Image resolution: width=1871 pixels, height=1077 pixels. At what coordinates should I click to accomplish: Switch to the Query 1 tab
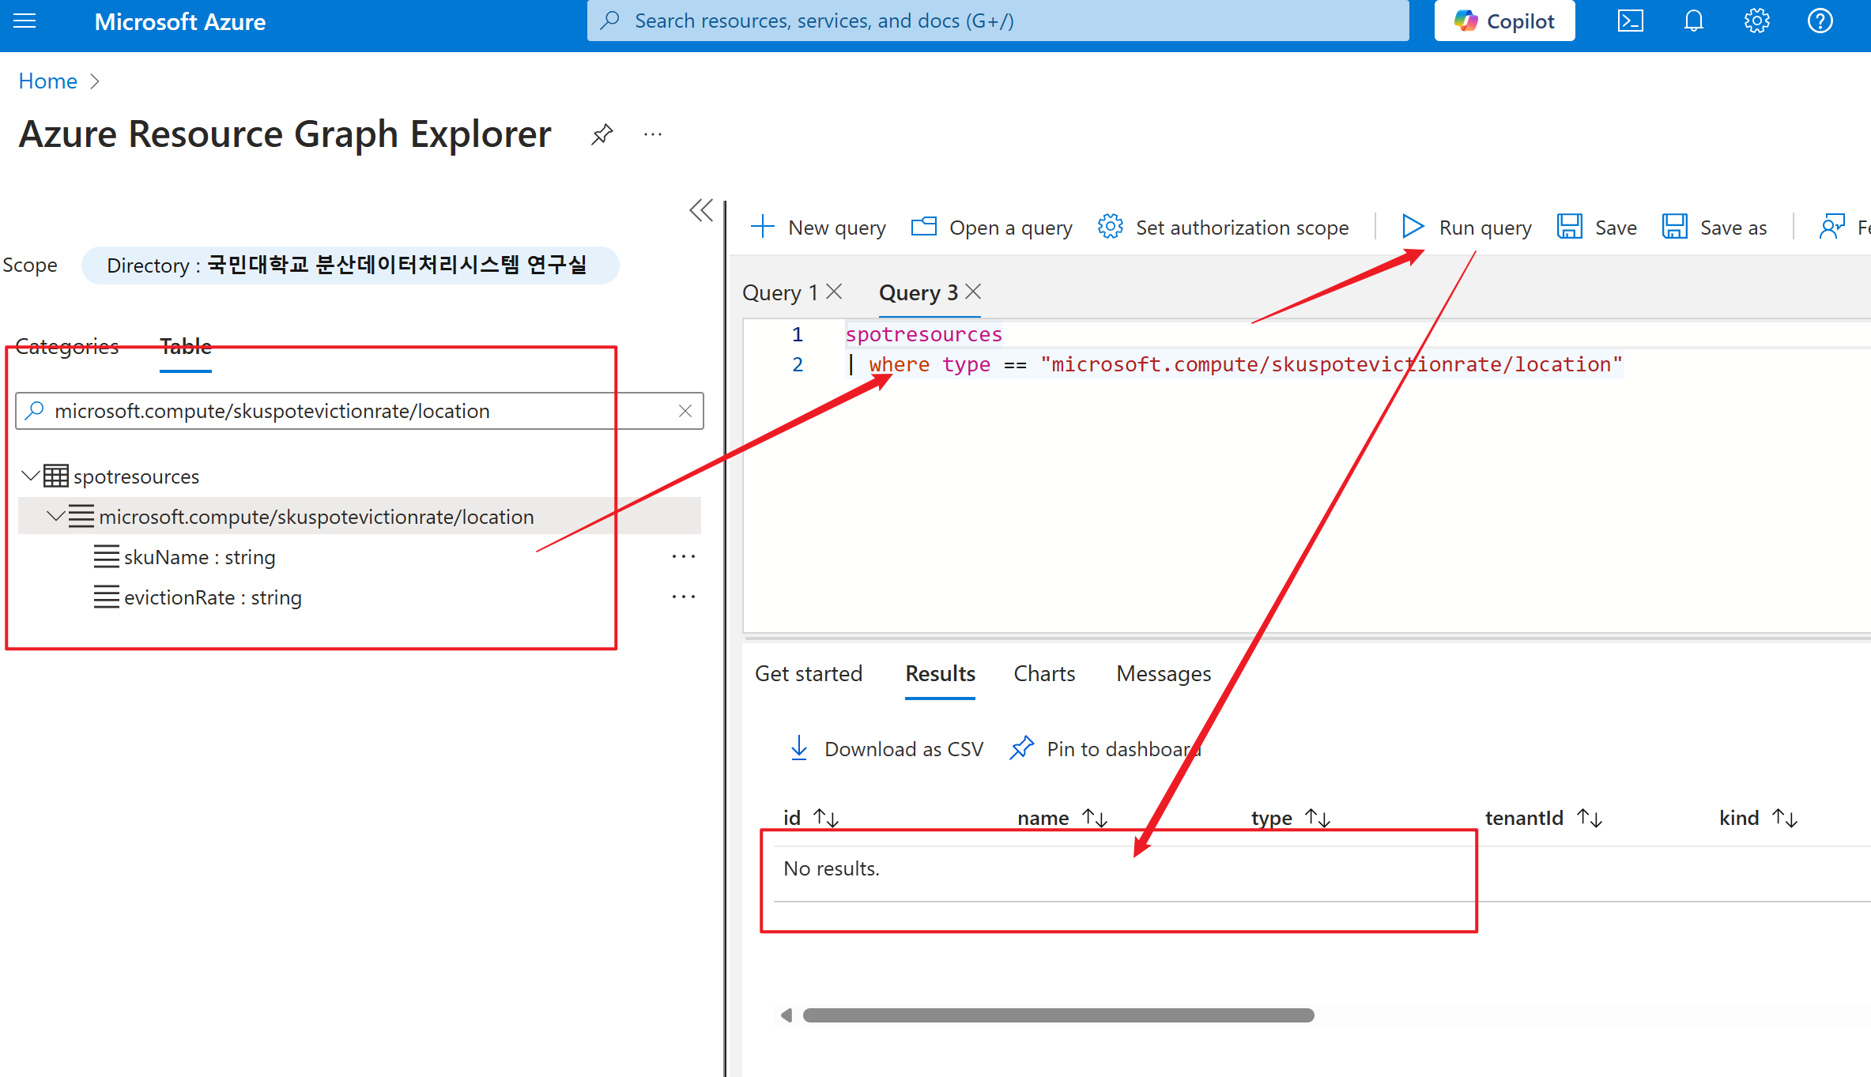coord(779,292)
